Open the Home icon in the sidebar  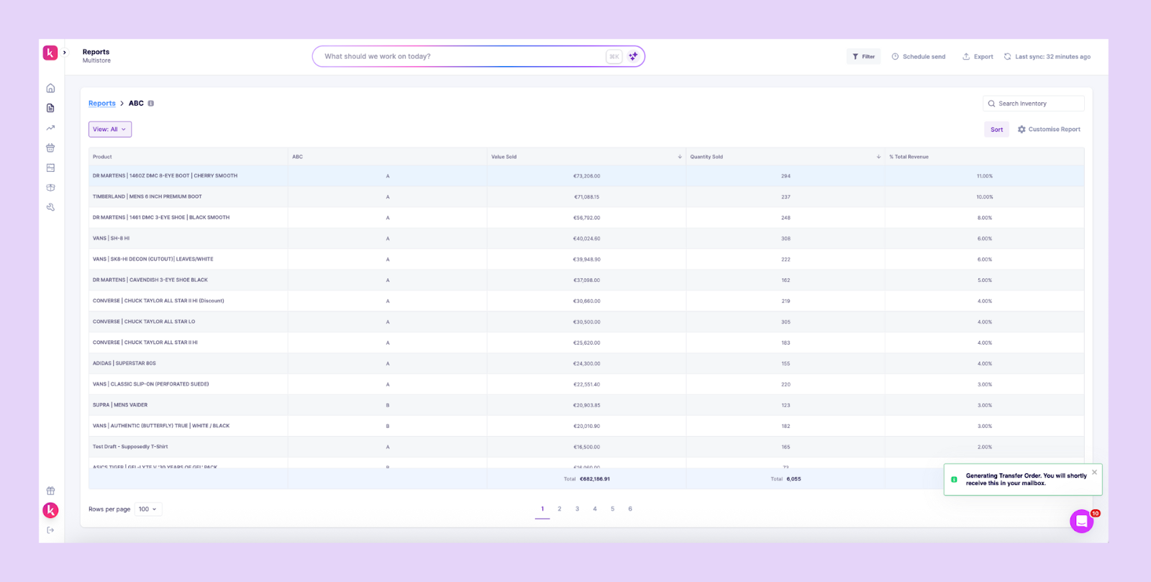coord(50,88)
